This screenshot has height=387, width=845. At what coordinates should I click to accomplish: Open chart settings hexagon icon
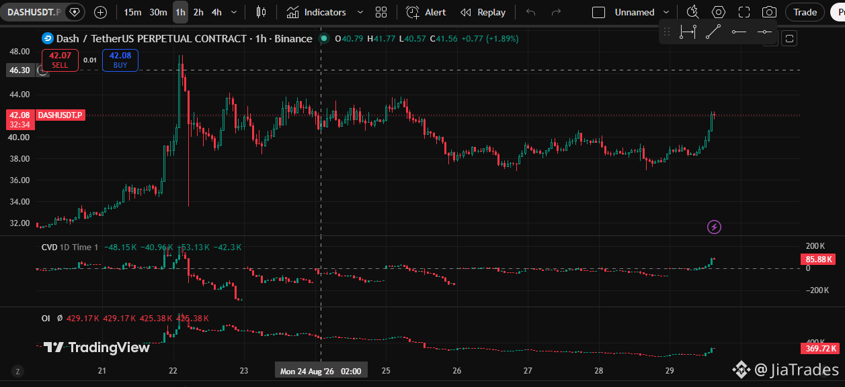(x=719, y=12)
